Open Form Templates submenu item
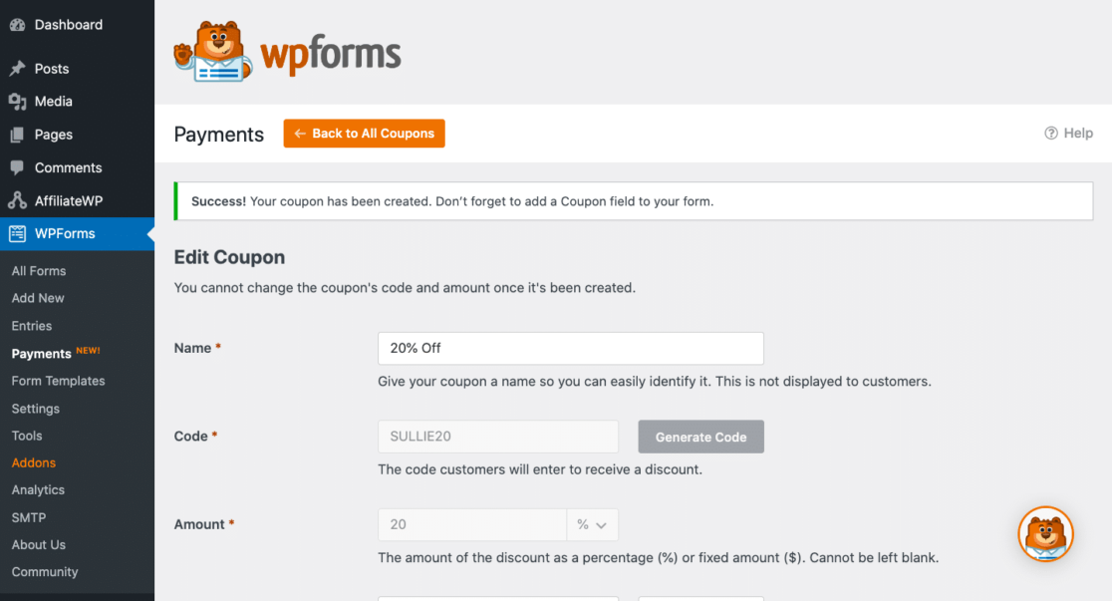The width and height of the screenshot is (1112, 601). pos(58,381)
